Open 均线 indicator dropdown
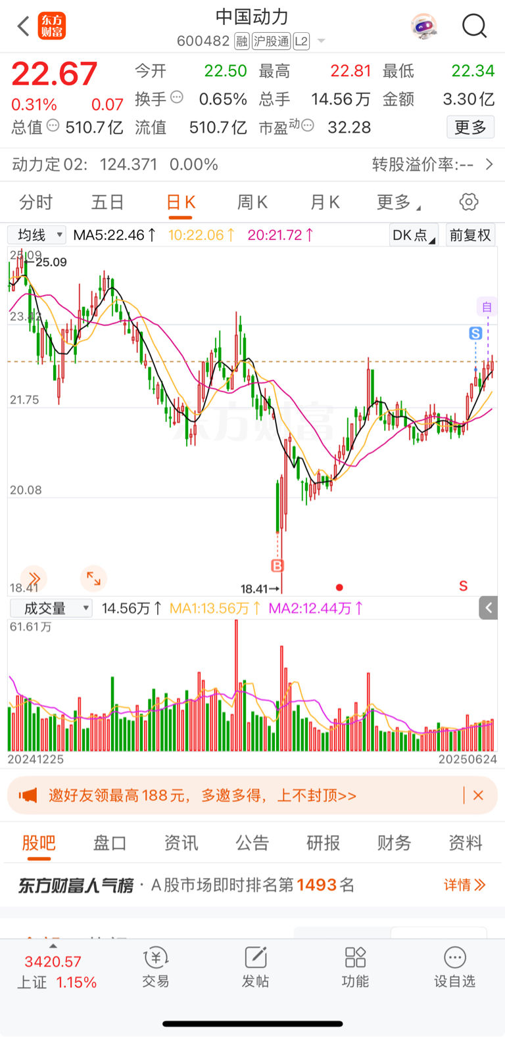Image resolution: width=505 pixels, height=1037 pixels. pos(37,235)
